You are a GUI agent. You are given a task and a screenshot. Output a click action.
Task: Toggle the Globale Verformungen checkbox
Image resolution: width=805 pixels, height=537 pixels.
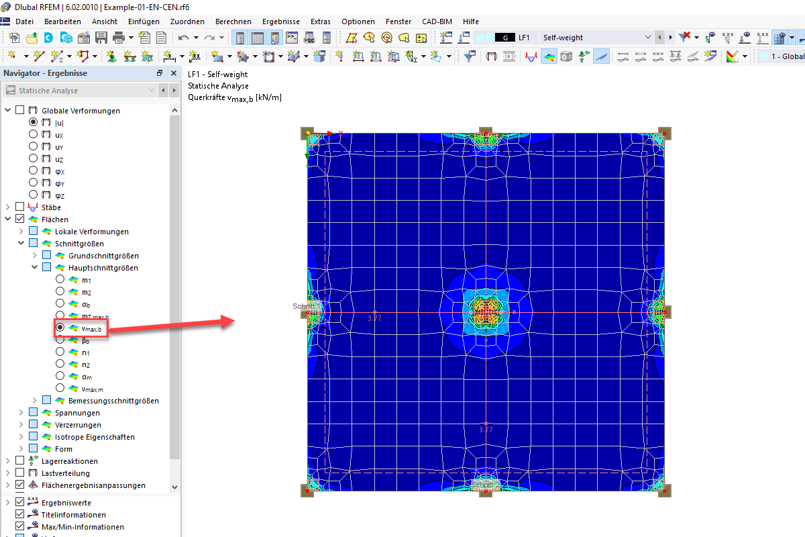coord(20,111)
